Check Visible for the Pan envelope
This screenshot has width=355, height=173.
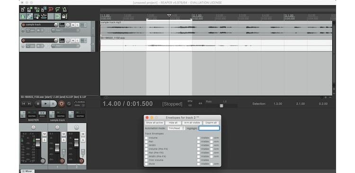[x=198, y=142]
